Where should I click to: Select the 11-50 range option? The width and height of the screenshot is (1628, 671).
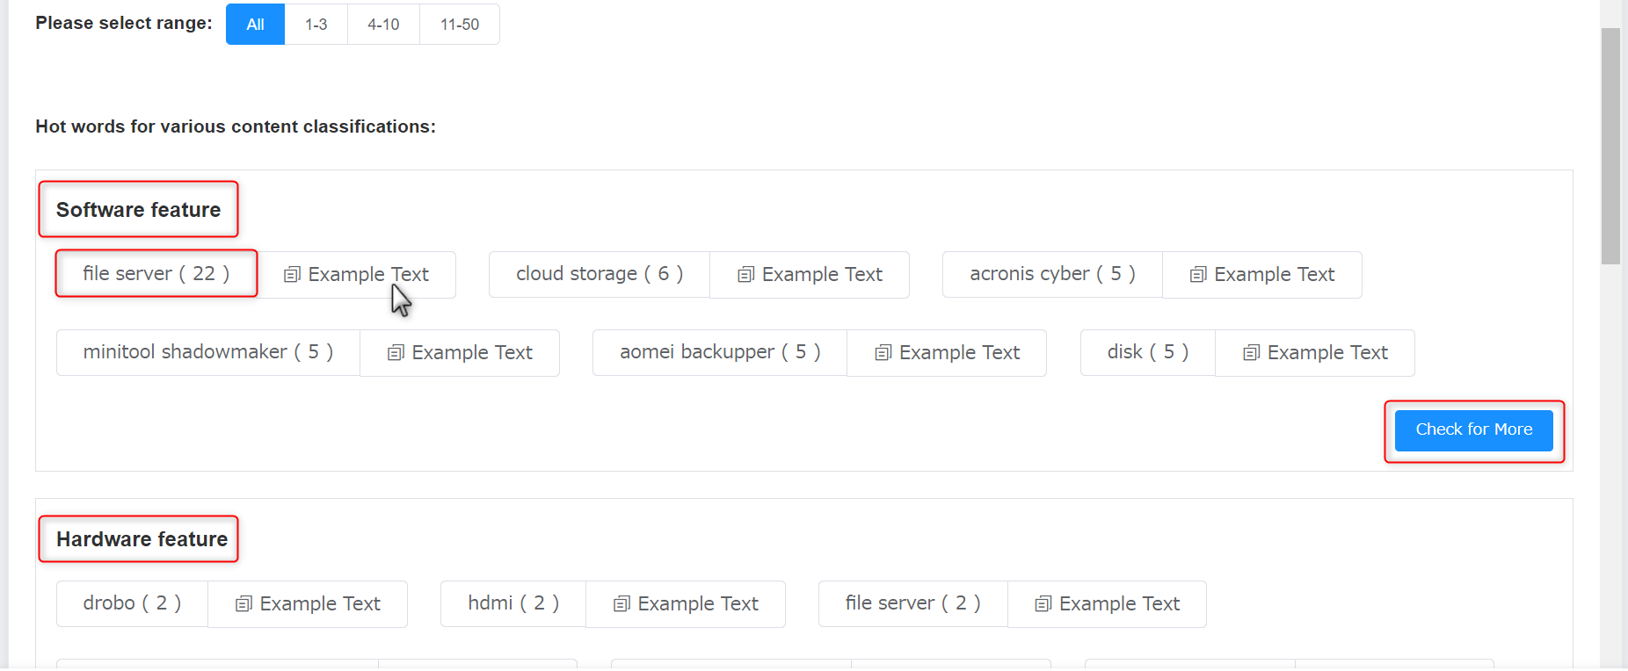[460, 25]
